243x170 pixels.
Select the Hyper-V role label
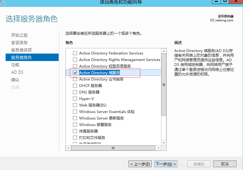87,98
